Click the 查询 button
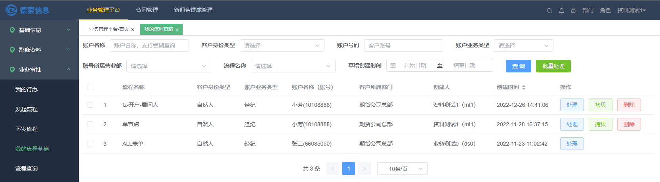The height and width of the screenshot is (182, 660). click(x=519, y=66)
